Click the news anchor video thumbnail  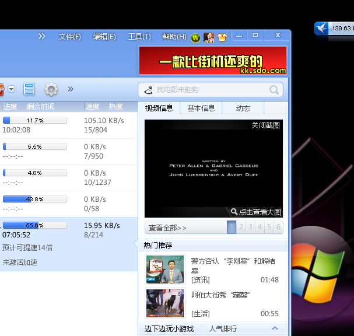coord(165,269)
